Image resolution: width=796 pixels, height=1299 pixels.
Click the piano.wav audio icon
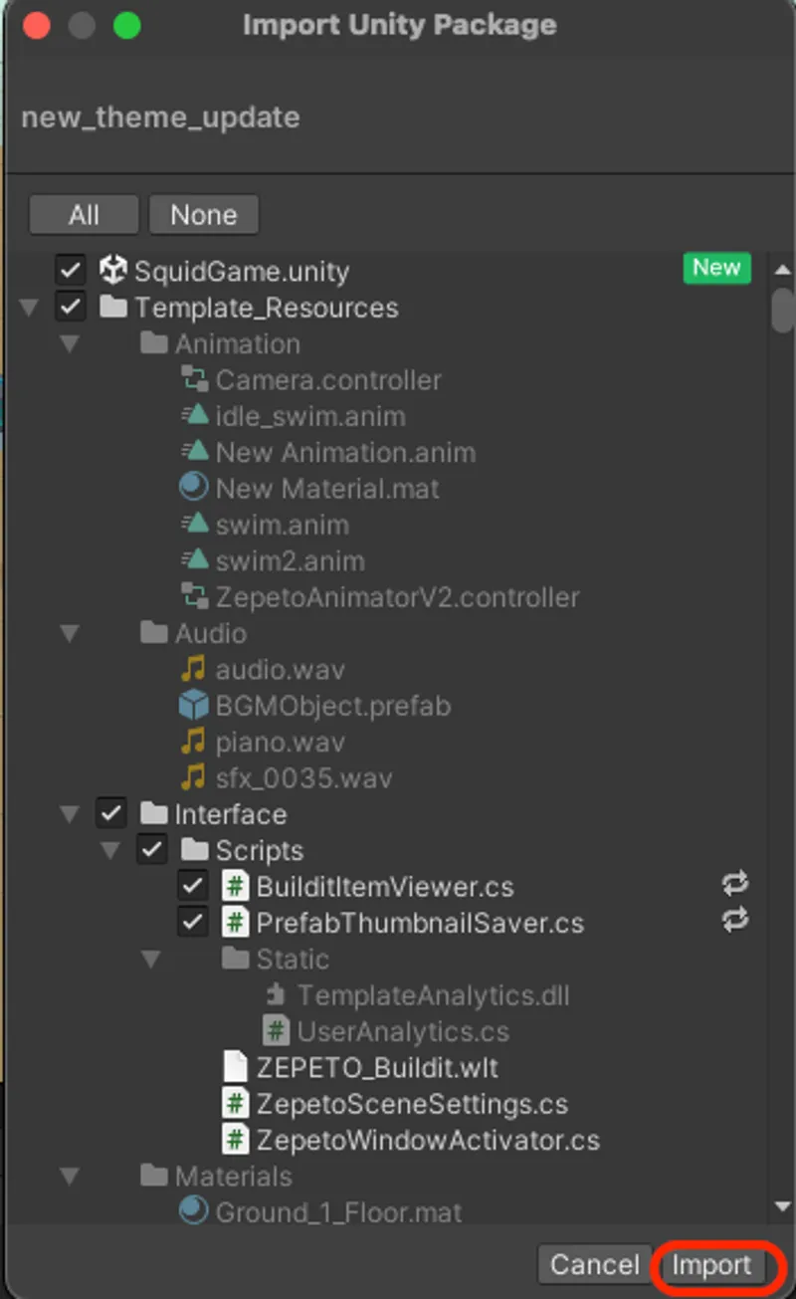point(195,742)
